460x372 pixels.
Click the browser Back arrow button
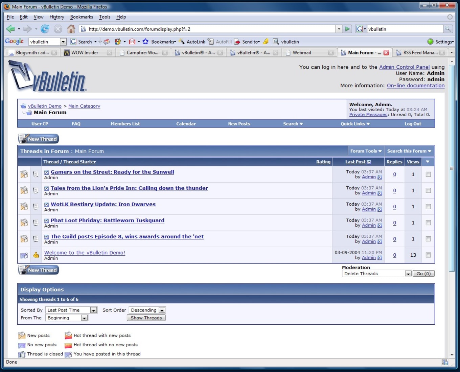point(10,29)
